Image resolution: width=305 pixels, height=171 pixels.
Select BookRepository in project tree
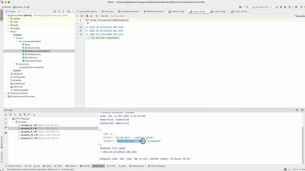click(33, 54)
